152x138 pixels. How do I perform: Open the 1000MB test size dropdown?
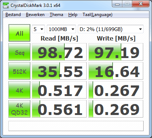click(61, 29)
